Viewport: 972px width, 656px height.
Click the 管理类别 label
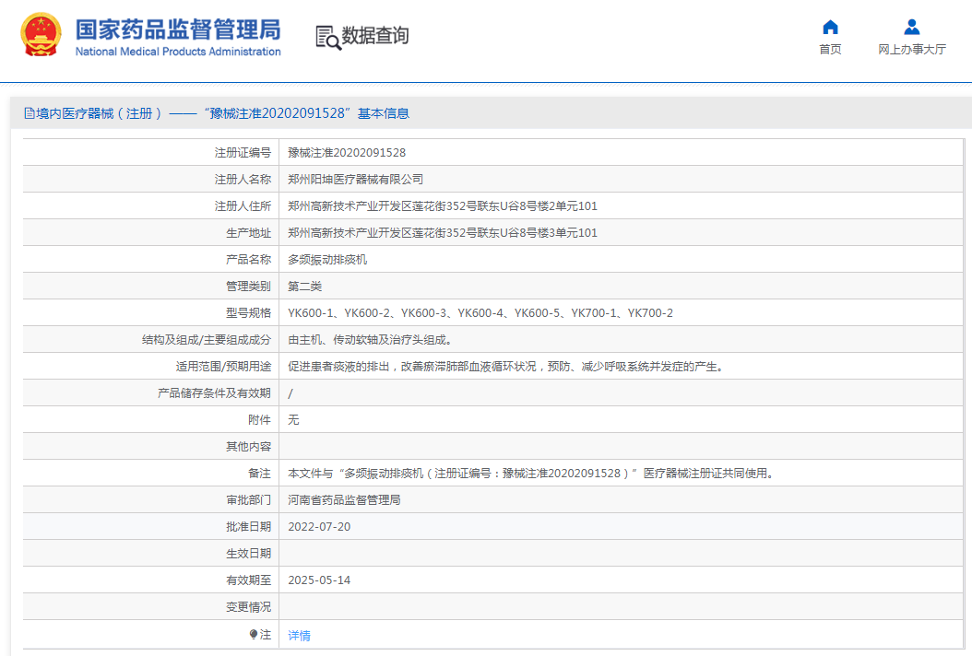[x=249, y=287]
